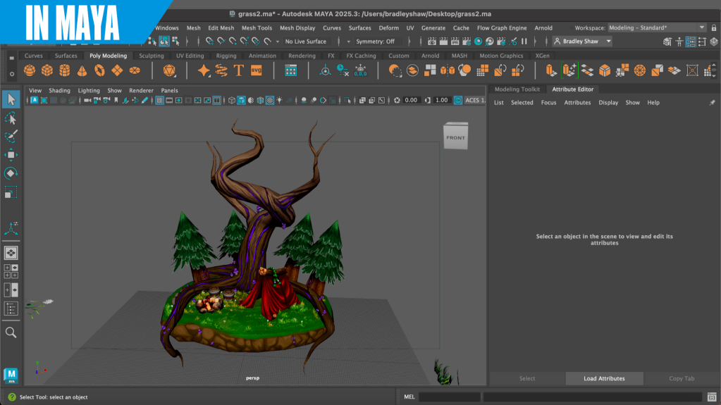Activate the Lasso select tool
Viewport: 721px width, 405px height.
[11, 118]
